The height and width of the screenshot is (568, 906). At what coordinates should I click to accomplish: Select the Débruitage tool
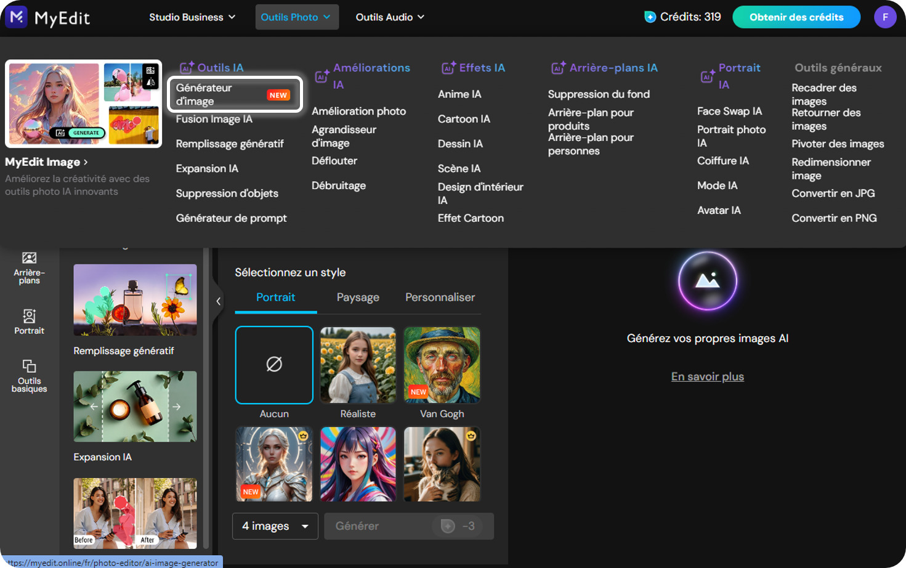point(339,185)
